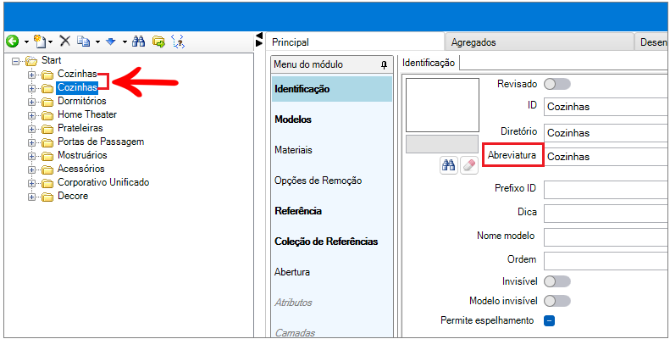Select Mostruários in the tree
The height and width of the screenshot is (339, 670).
(x=82, y=155)
